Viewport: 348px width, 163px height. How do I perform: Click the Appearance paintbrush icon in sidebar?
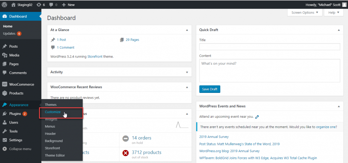click(x=4, y=105)
